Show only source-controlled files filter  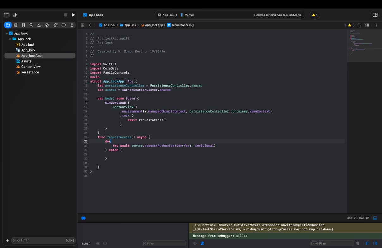pyautogui.click(x=72, y=240)
